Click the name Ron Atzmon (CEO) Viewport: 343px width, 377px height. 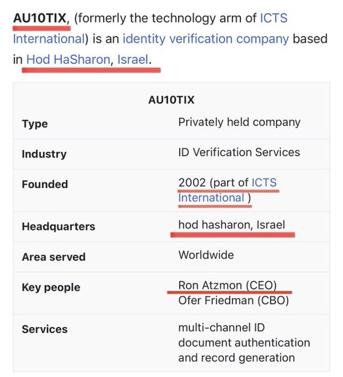(228, 285)
